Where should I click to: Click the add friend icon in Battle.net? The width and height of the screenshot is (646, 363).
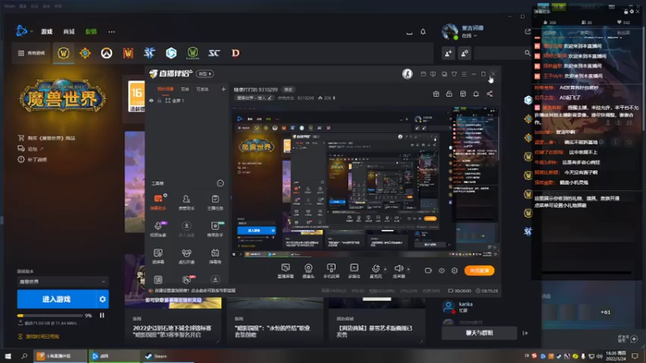point(448,53)
